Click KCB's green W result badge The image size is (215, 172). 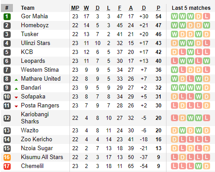coord(191,52)
